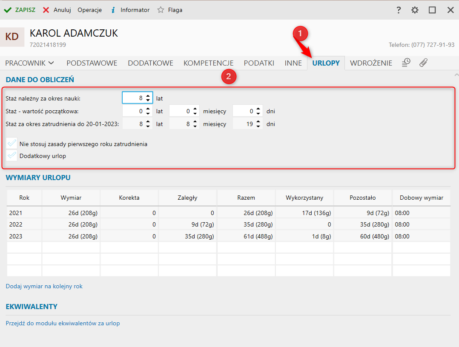Open settings gear icon

coord(415,10)
